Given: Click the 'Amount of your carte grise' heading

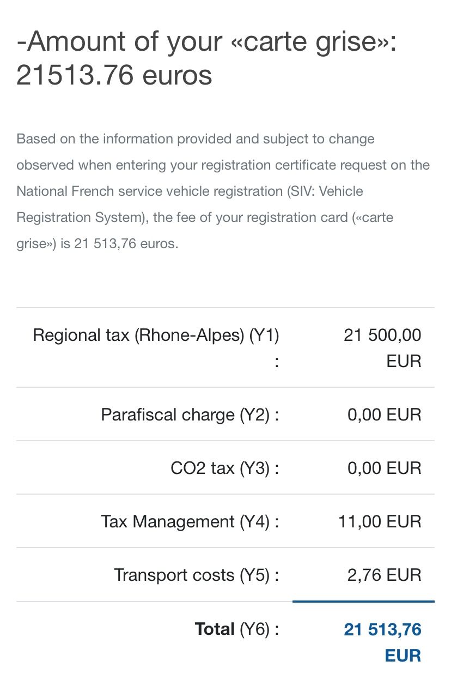Looking at the screenshot, I should pos(206,58).
